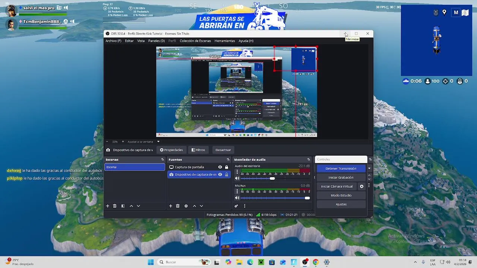This screenshot has width=477, height=268.
Task: Open virtual camera settings gear
Action: point(361,186)
